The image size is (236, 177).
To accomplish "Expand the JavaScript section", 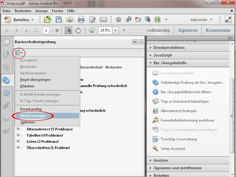I will [188, 55].
